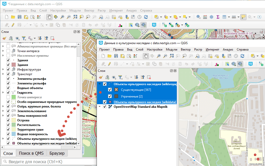
Task: Collapse the Объекты культурного наследия (wikivoyage) layer in front window
Action: 100,84
